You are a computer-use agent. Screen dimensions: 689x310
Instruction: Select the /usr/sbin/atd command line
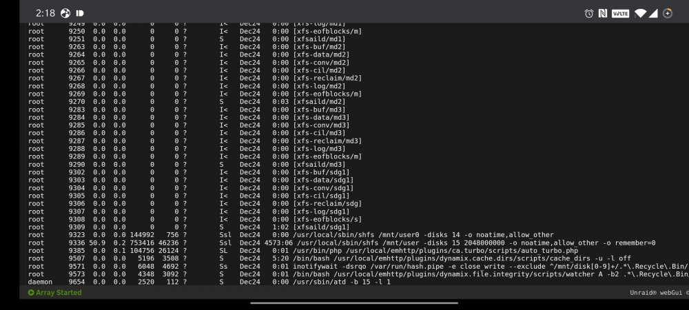coord(342,282)
